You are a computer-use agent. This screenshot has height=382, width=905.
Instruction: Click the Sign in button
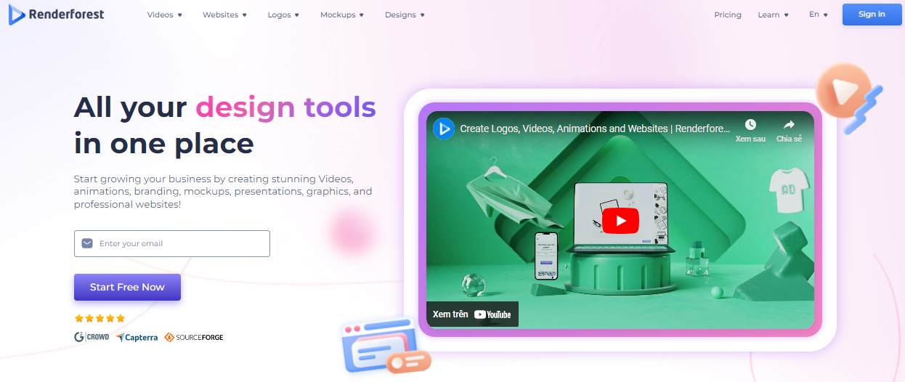[x=872, y=15]
